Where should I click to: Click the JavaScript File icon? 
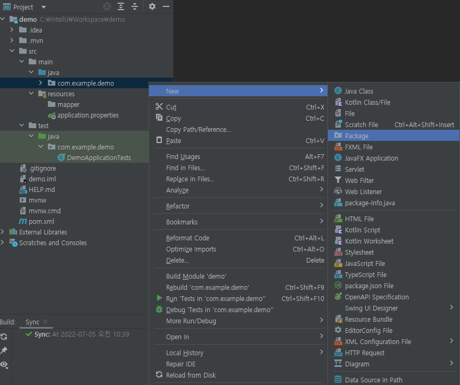coord(338,263)
